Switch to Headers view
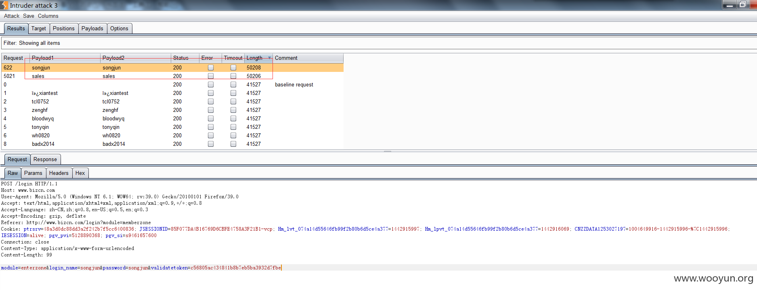This screenshot has height=290, width=757. coord(59,173)
